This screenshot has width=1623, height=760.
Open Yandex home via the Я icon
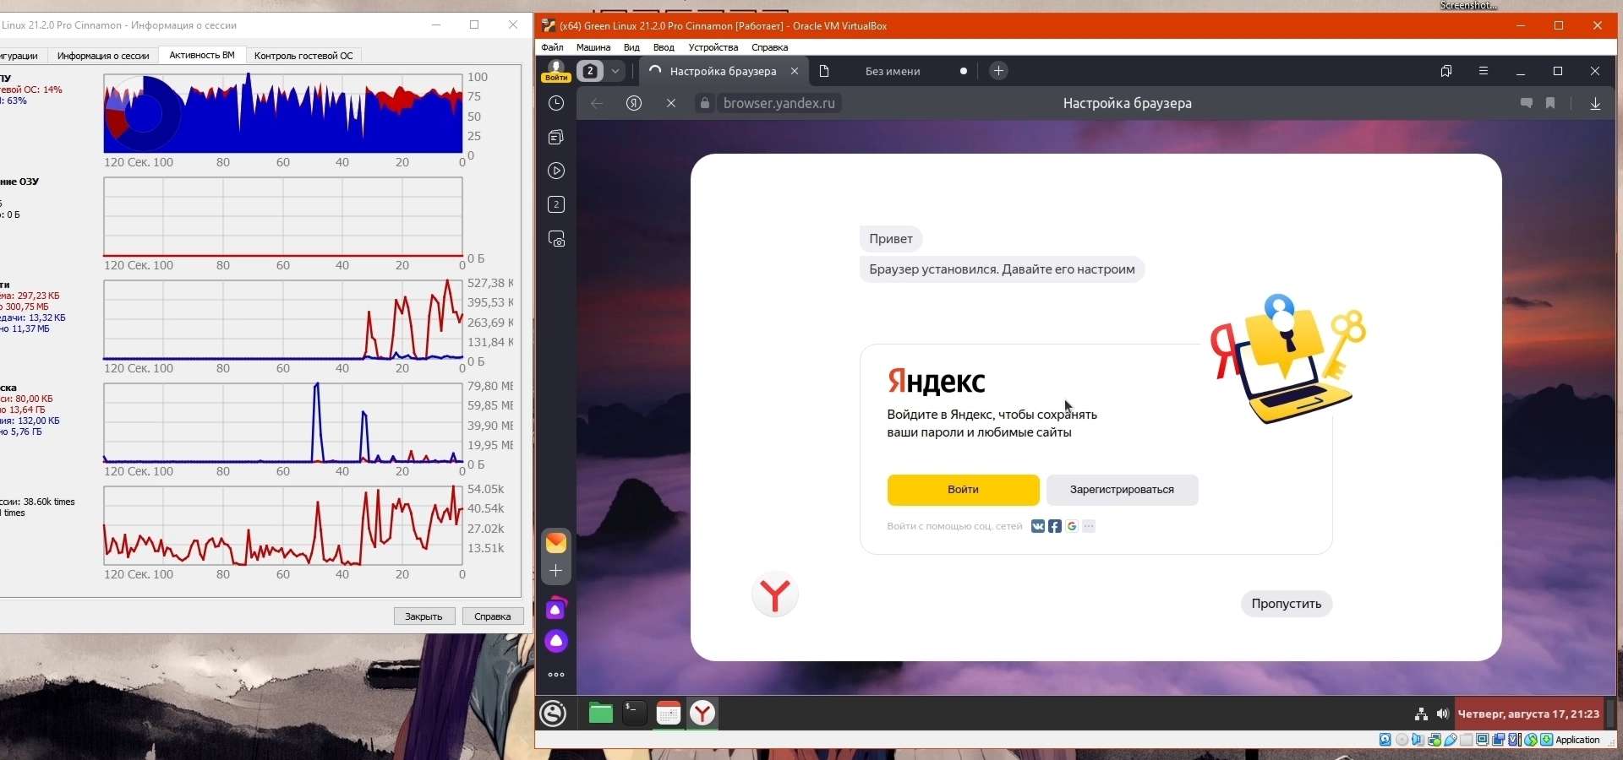pos(634,103)
